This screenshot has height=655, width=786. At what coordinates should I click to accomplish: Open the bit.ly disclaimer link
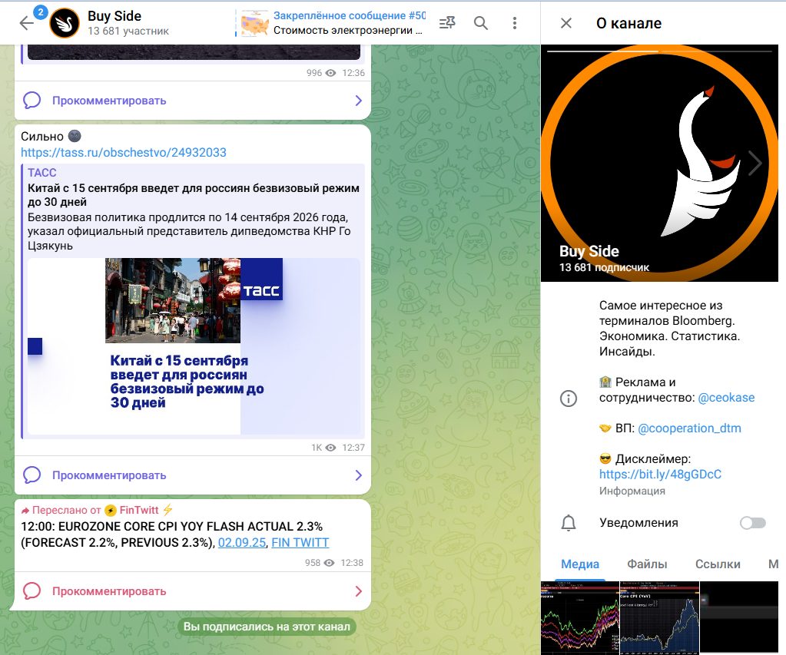[660, 474]
